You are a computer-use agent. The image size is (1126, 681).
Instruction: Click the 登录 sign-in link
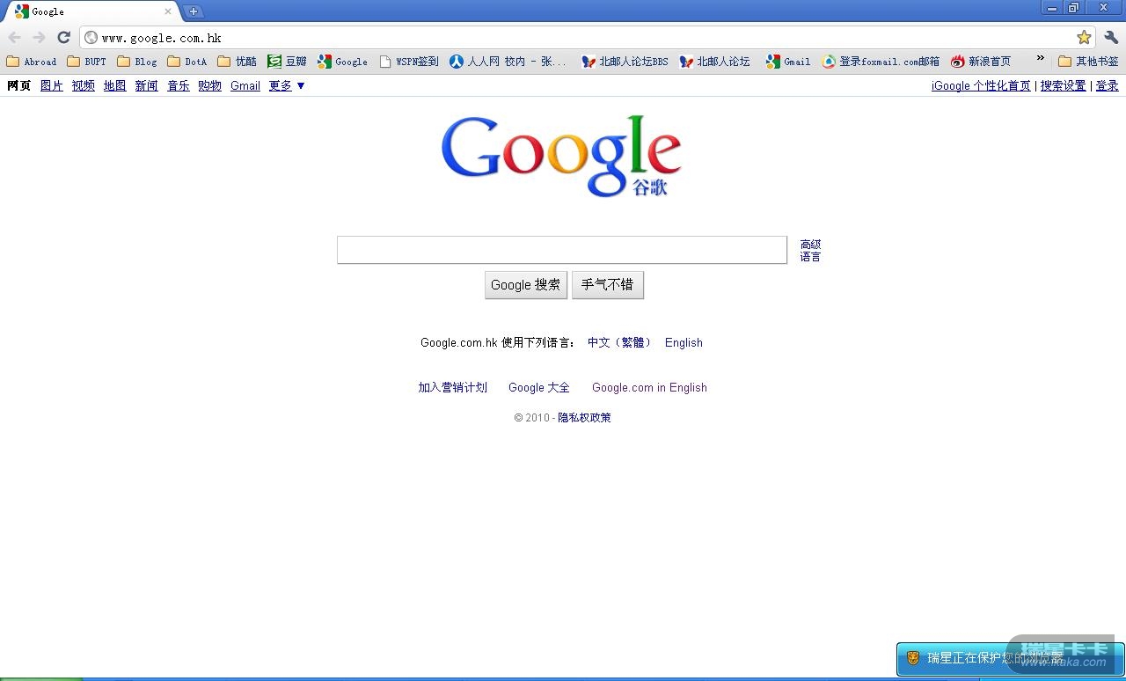click(1107, 85)
